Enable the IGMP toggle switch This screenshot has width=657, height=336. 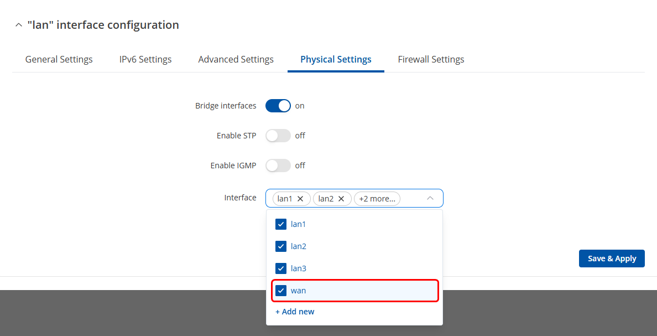point(278,166)
